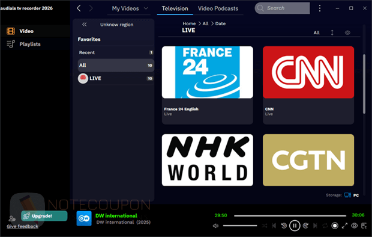This screenshot has height=237, width=372.
Task: Enter fullscreen with the expand arrows icon
Action: pyautogui.click(x=344, y=226)
